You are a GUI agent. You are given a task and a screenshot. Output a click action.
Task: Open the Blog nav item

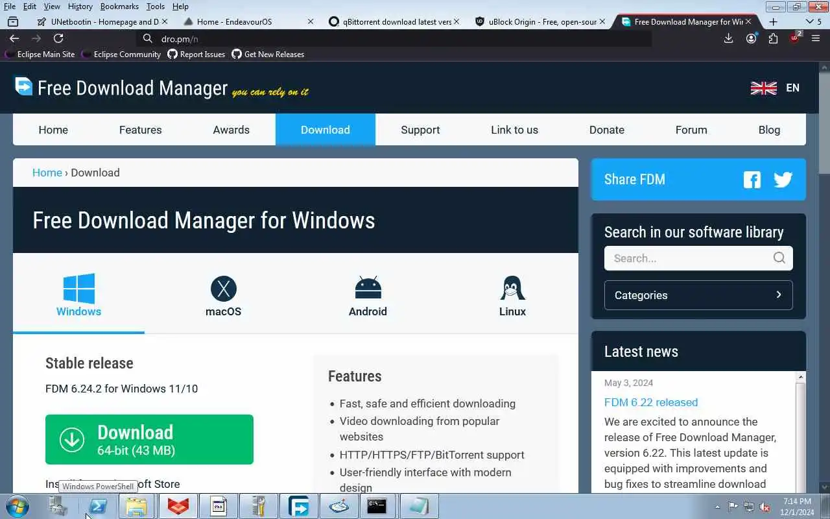(769, 130)
